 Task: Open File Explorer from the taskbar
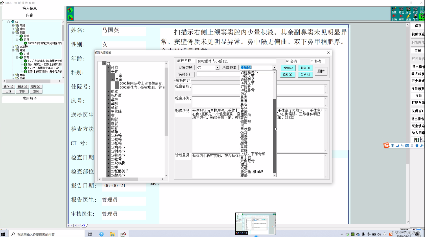(x=112, y=234)
